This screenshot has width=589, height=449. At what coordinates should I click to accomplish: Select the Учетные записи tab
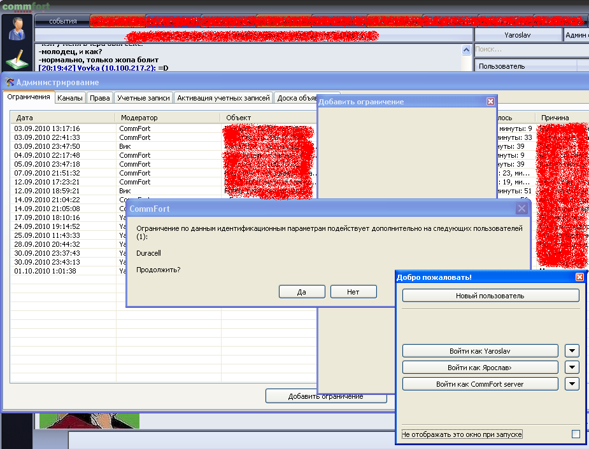tap(144, 98)
